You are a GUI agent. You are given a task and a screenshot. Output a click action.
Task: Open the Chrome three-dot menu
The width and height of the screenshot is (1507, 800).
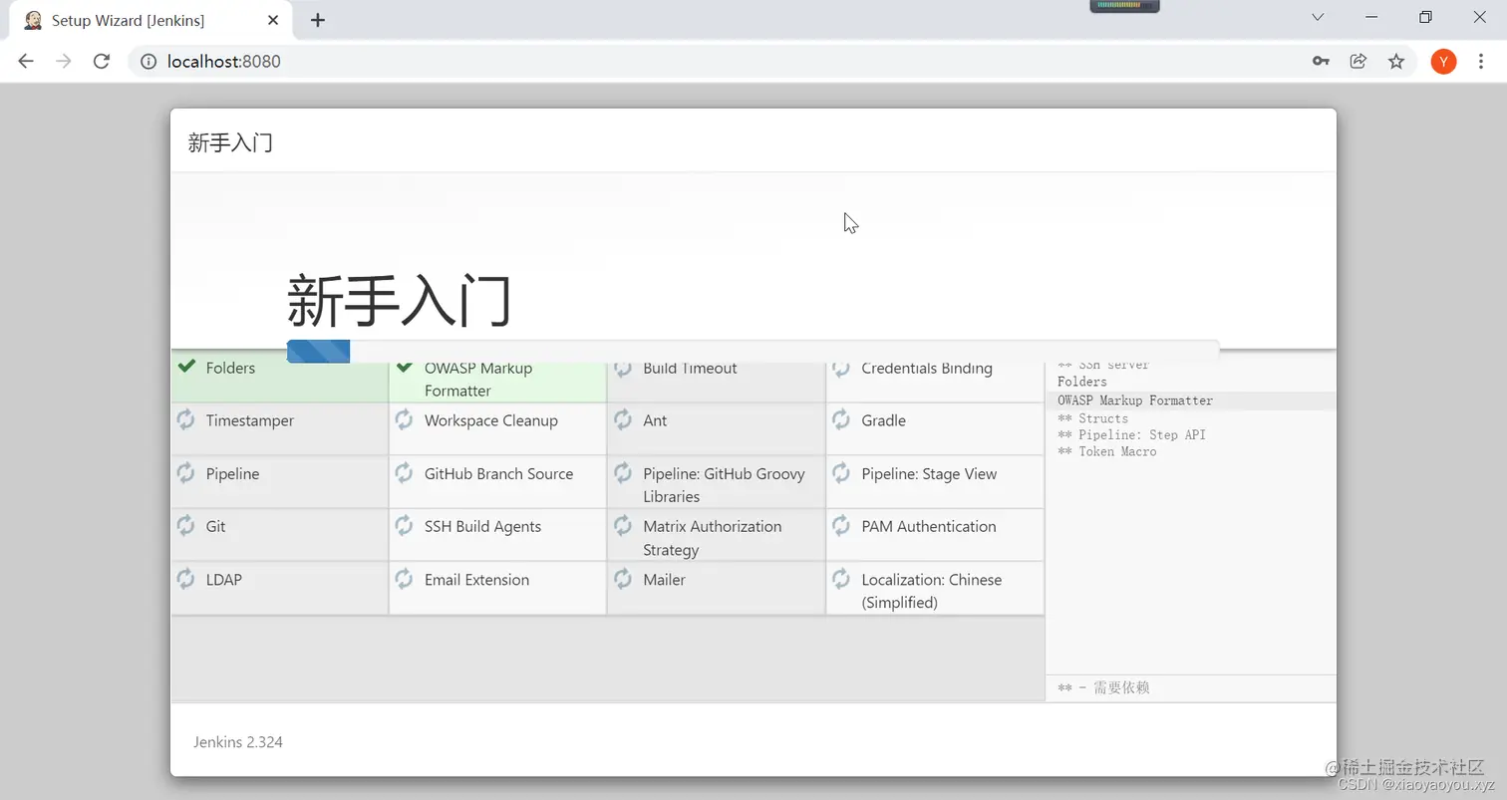pos(1481,61)
